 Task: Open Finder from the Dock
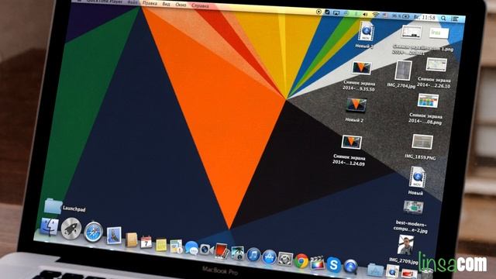[x=49, y=227]
